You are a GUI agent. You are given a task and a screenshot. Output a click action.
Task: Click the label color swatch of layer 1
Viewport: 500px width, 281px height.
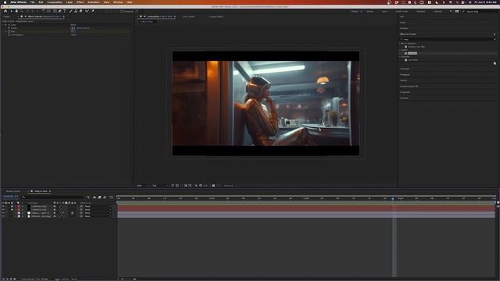click(19, 206)
